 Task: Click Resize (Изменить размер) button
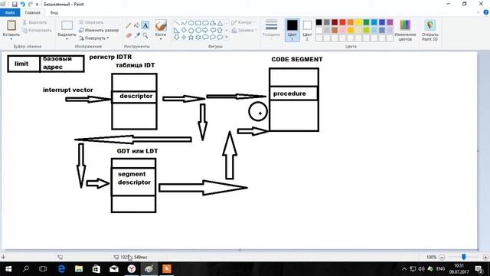pos(99,31)
